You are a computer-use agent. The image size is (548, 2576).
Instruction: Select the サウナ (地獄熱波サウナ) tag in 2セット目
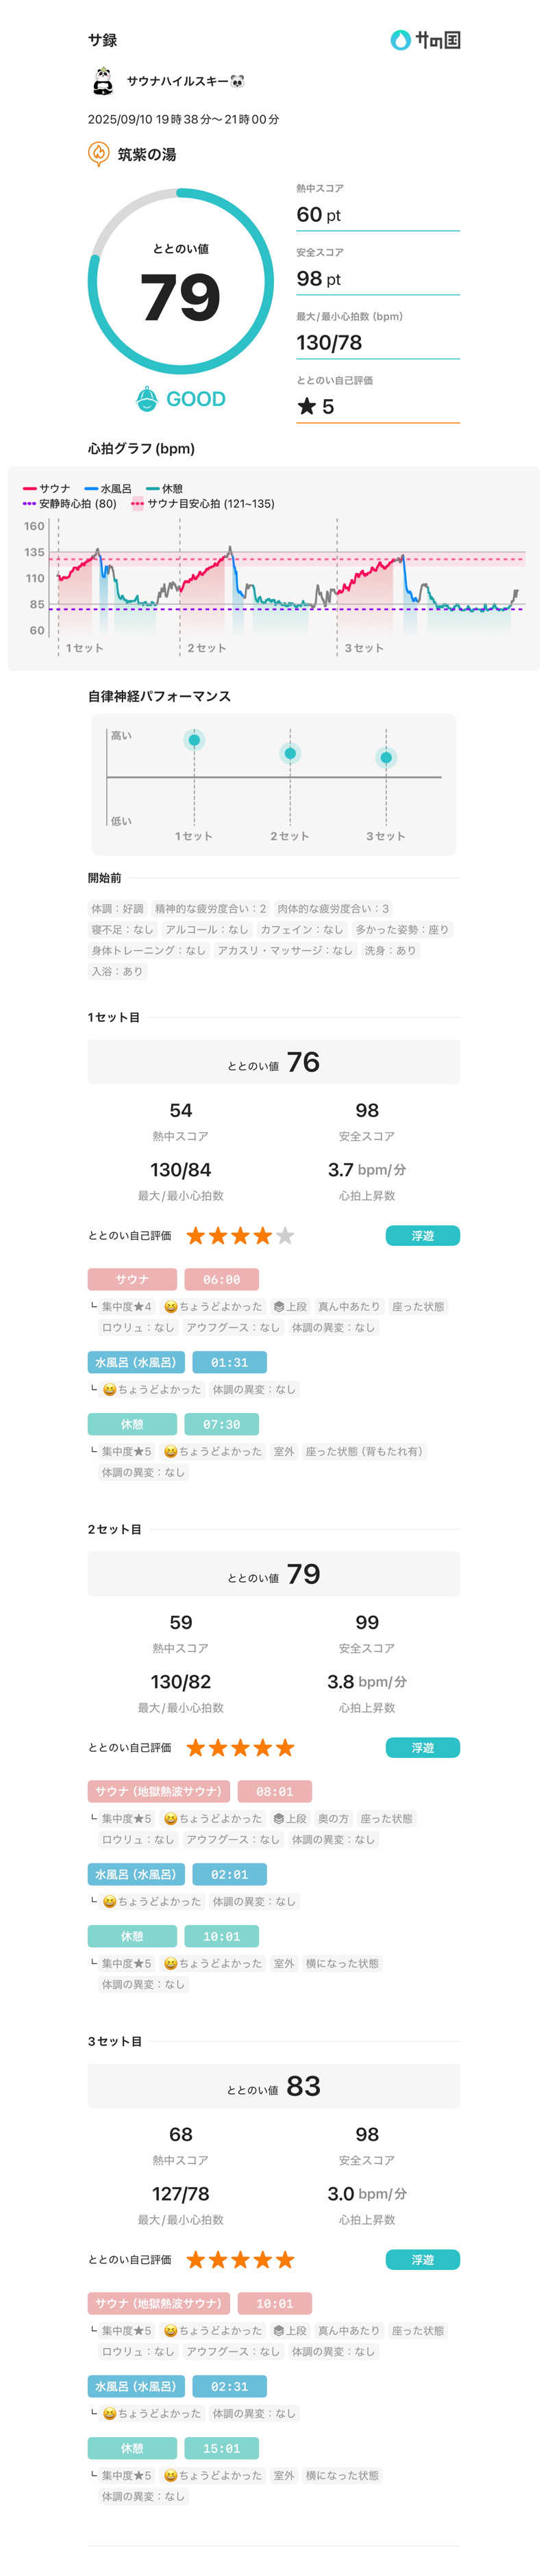coord(159,1791)
